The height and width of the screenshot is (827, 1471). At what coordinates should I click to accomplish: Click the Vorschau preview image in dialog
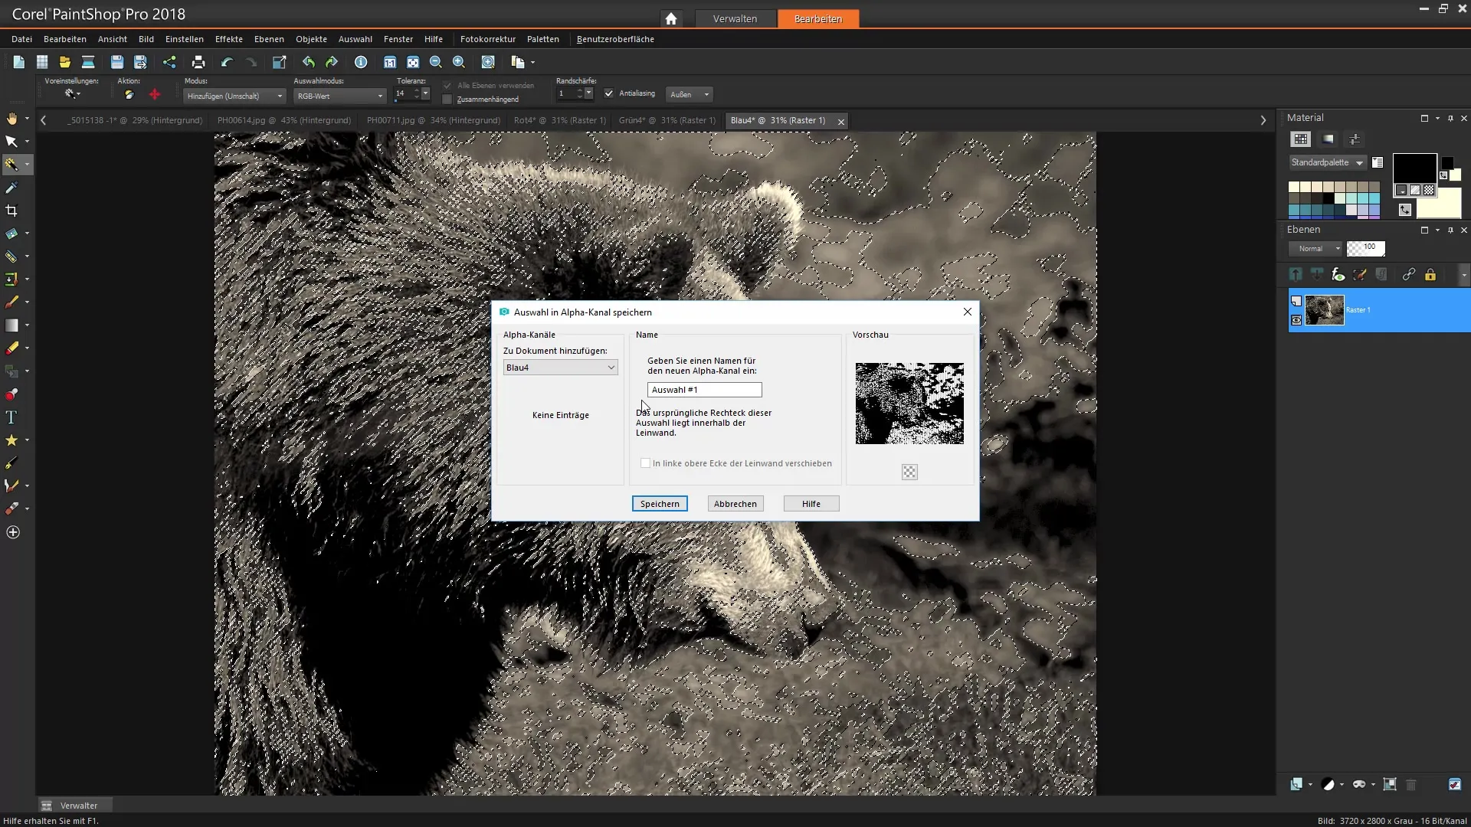click(x=909, y=404)
